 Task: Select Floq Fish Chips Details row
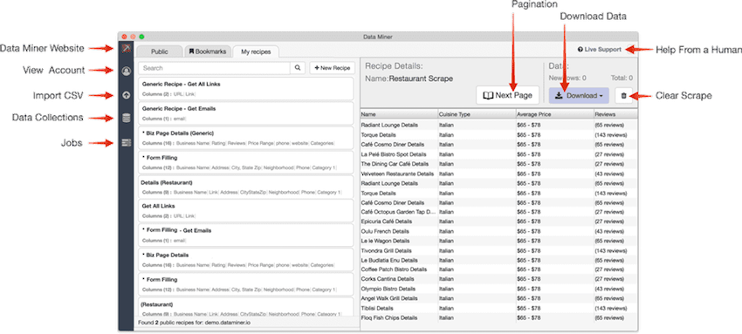(498, 318)
